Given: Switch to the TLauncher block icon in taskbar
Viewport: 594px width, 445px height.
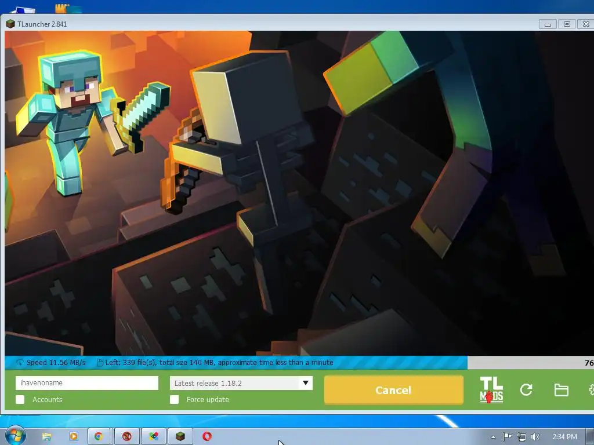Looking at the screenshot, I should click(x=180, y=437).
